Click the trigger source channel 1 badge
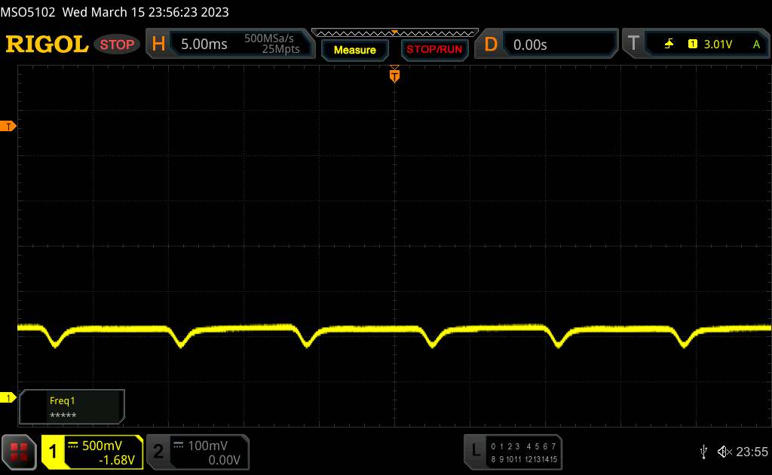Viewport: 772px width, 475px height. click(x=693, y=44)
